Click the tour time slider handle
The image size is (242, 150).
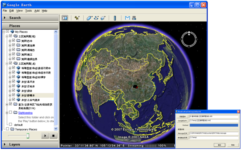pos(28,136)
